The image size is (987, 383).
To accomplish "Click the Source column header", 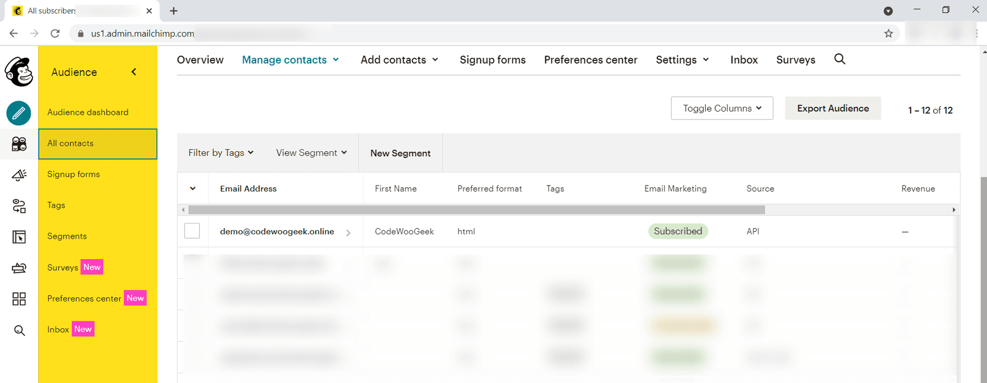I will pyautogui.click(x=760, y=189).
